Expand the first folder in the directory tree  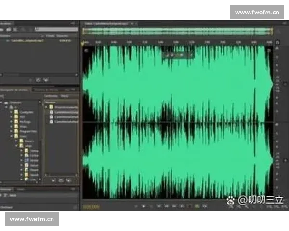(12, 112)
